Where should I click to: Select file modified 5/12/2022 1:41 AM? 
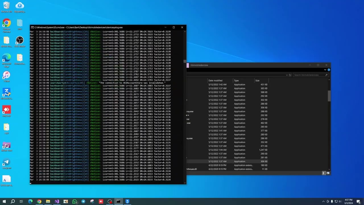click(227, 131)
